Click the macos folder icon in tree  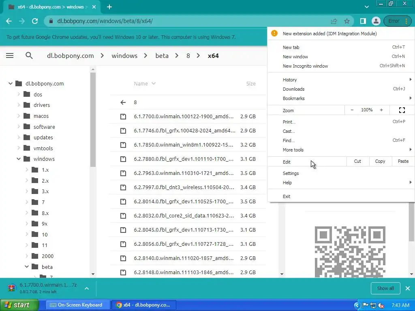(x=27, y=116)
